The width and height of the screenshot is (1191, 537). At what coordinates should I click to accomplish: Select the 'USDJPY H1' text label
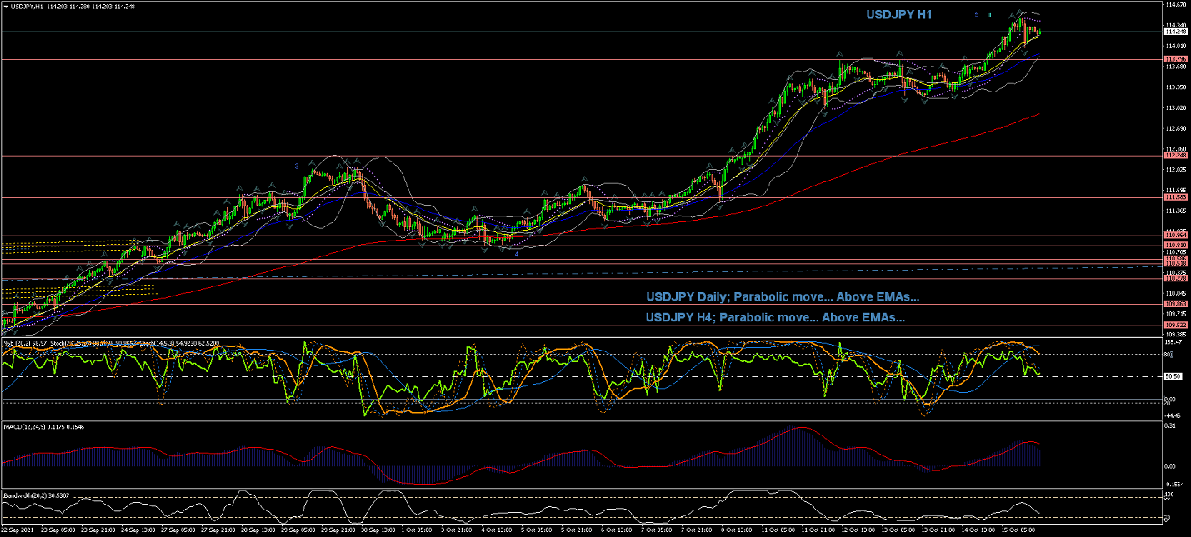click(899, 14)
